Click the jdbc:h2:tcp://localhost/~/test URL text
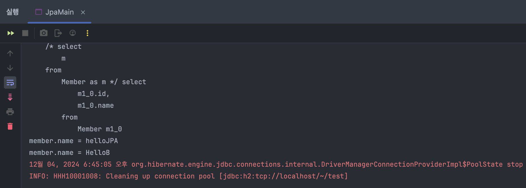Image resolution: width=526 pixels, height=188 pixels. tap(283, 176)
